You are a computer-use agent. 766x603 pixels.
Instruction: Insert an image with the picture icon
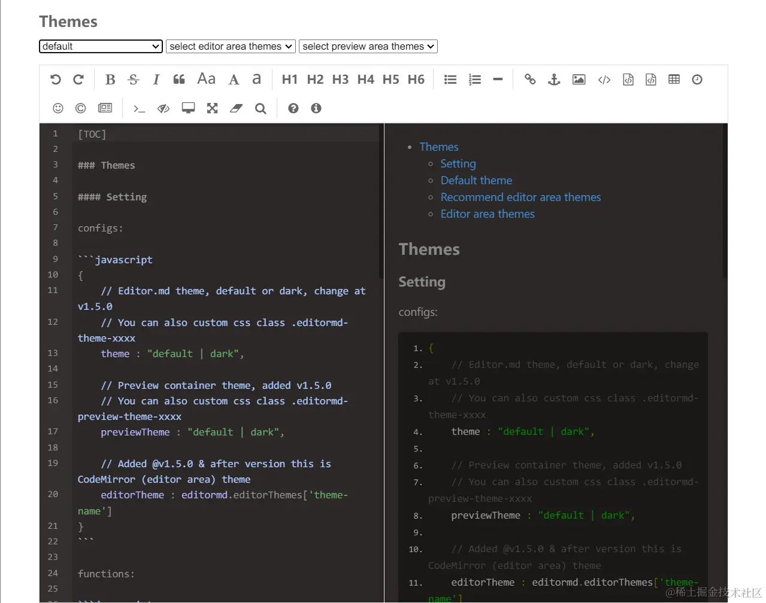579,80
